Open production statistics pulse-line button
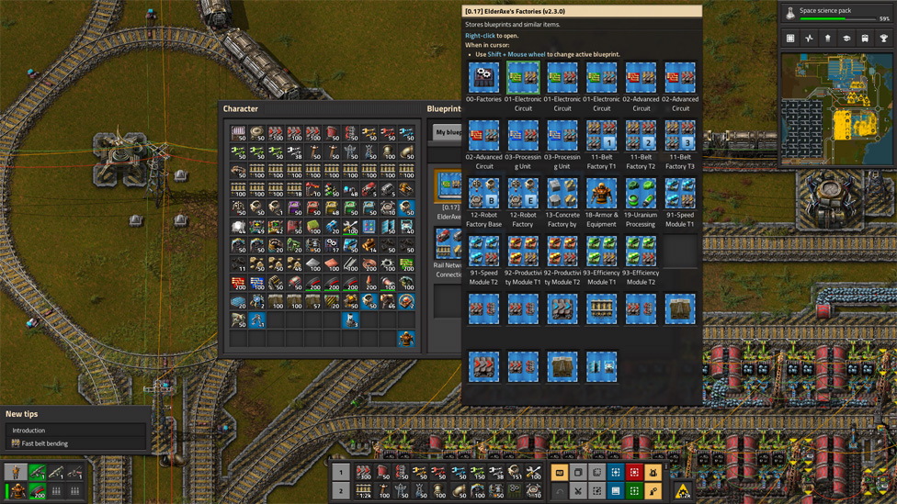This screenshot has width=897, height=504. tap(809, 39)
